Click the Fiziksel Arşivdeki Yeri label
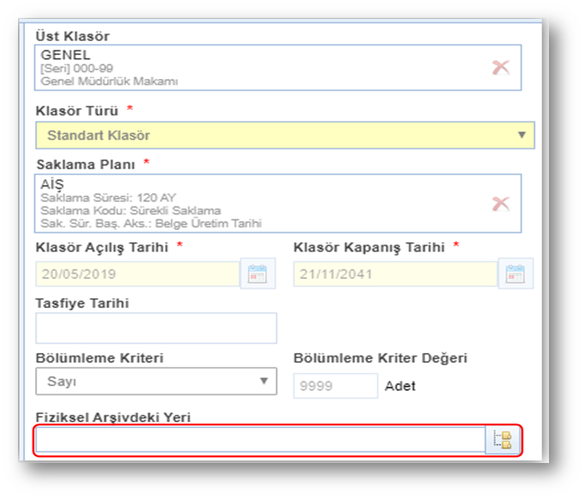 [x=112, y=418]
